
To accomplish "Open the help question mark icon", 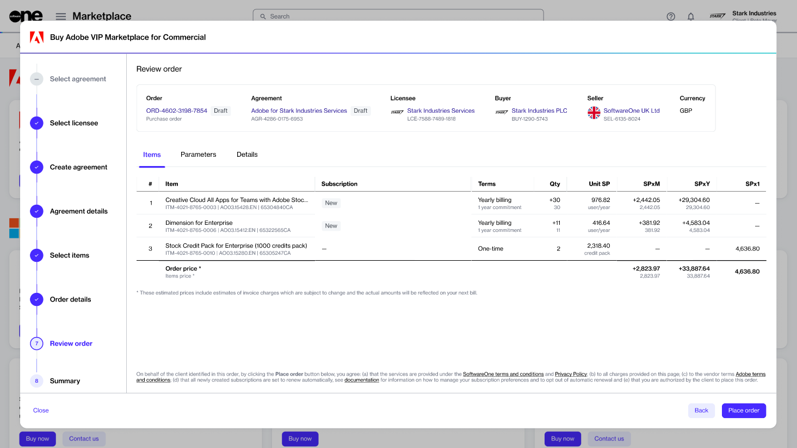I will pyautogui.click(x=671, y=16).
